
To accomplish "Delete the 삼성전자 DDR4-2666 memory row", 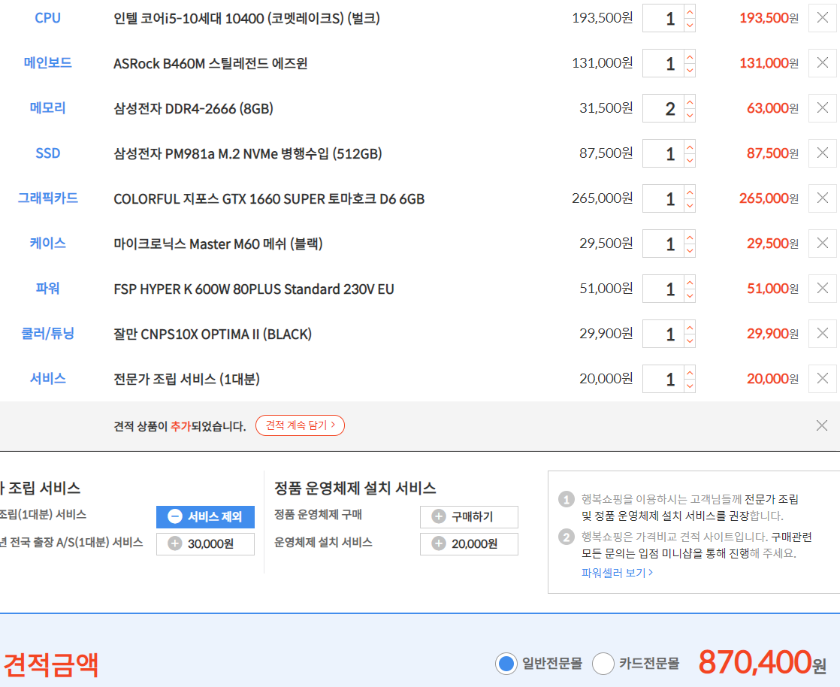I will [822, 108].
